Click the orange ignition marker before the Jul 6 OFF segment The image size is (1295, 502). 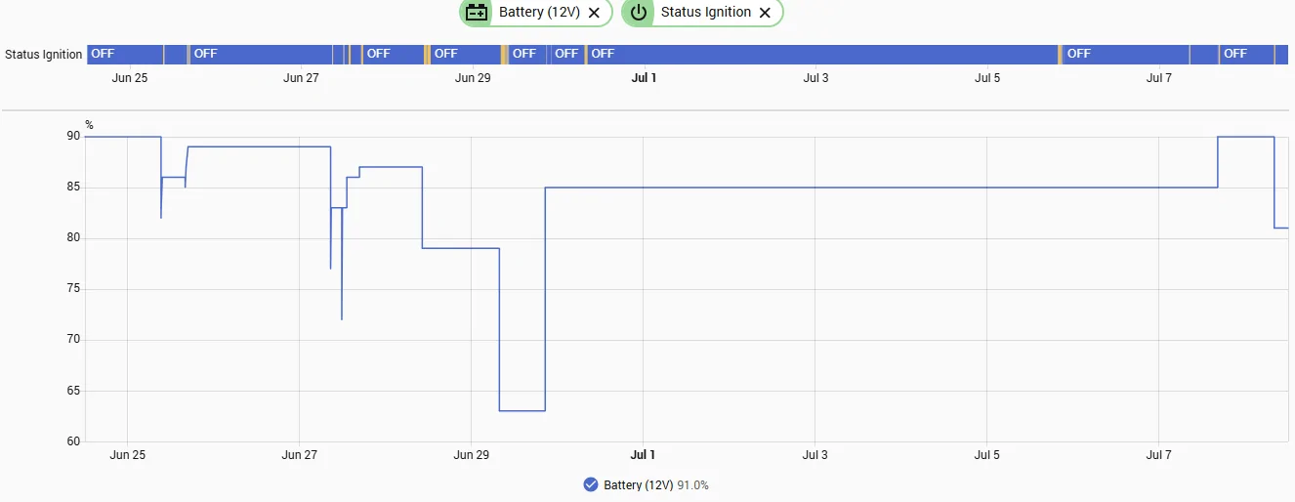pyautogui.click(x=1061, y=54)
